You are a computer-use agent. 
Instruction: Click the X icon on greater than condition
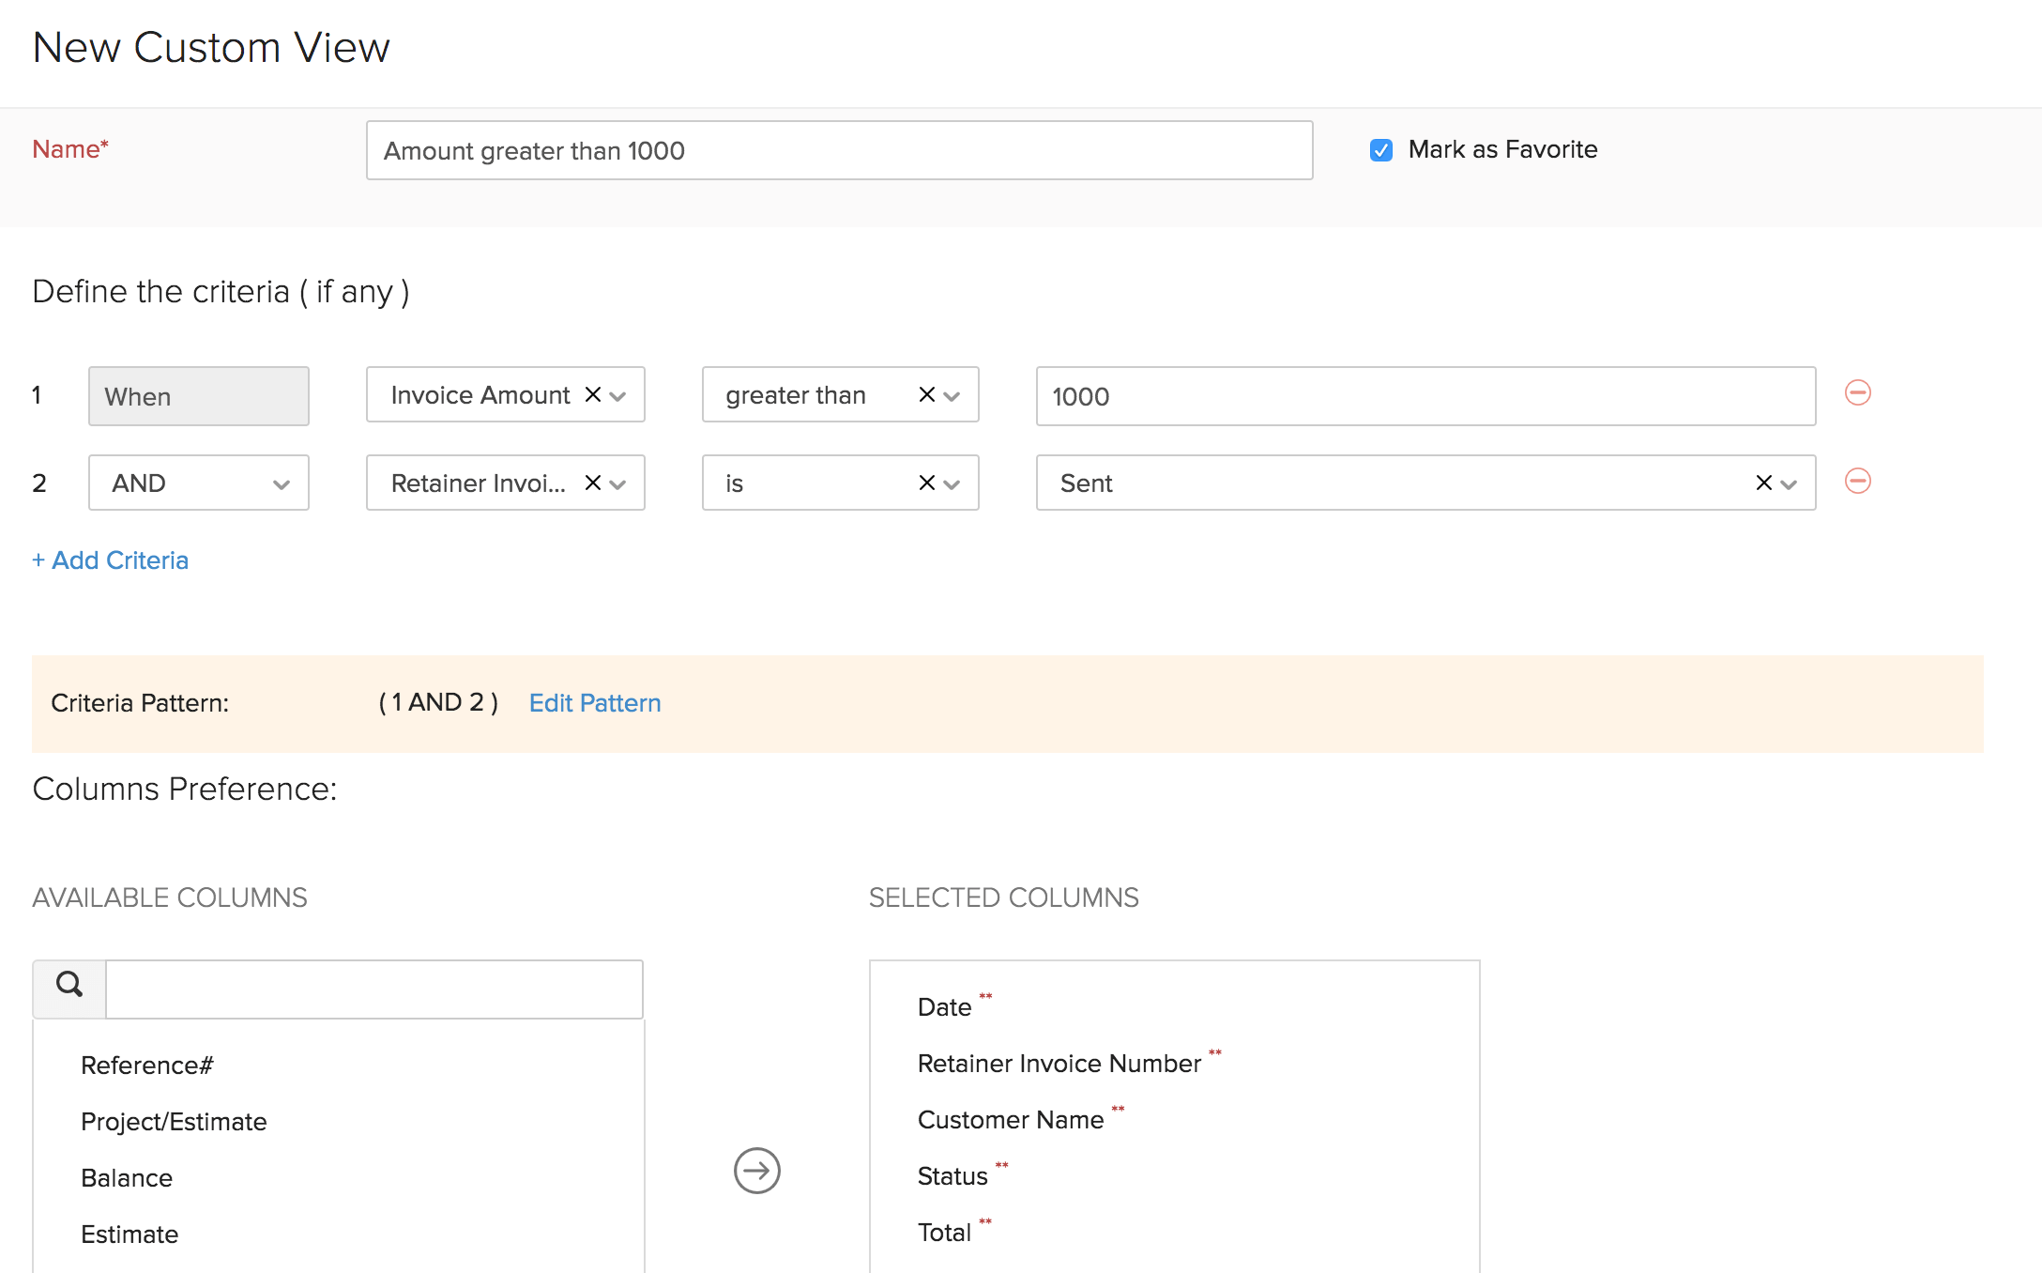pyautogui.click(x=925, y=396)
